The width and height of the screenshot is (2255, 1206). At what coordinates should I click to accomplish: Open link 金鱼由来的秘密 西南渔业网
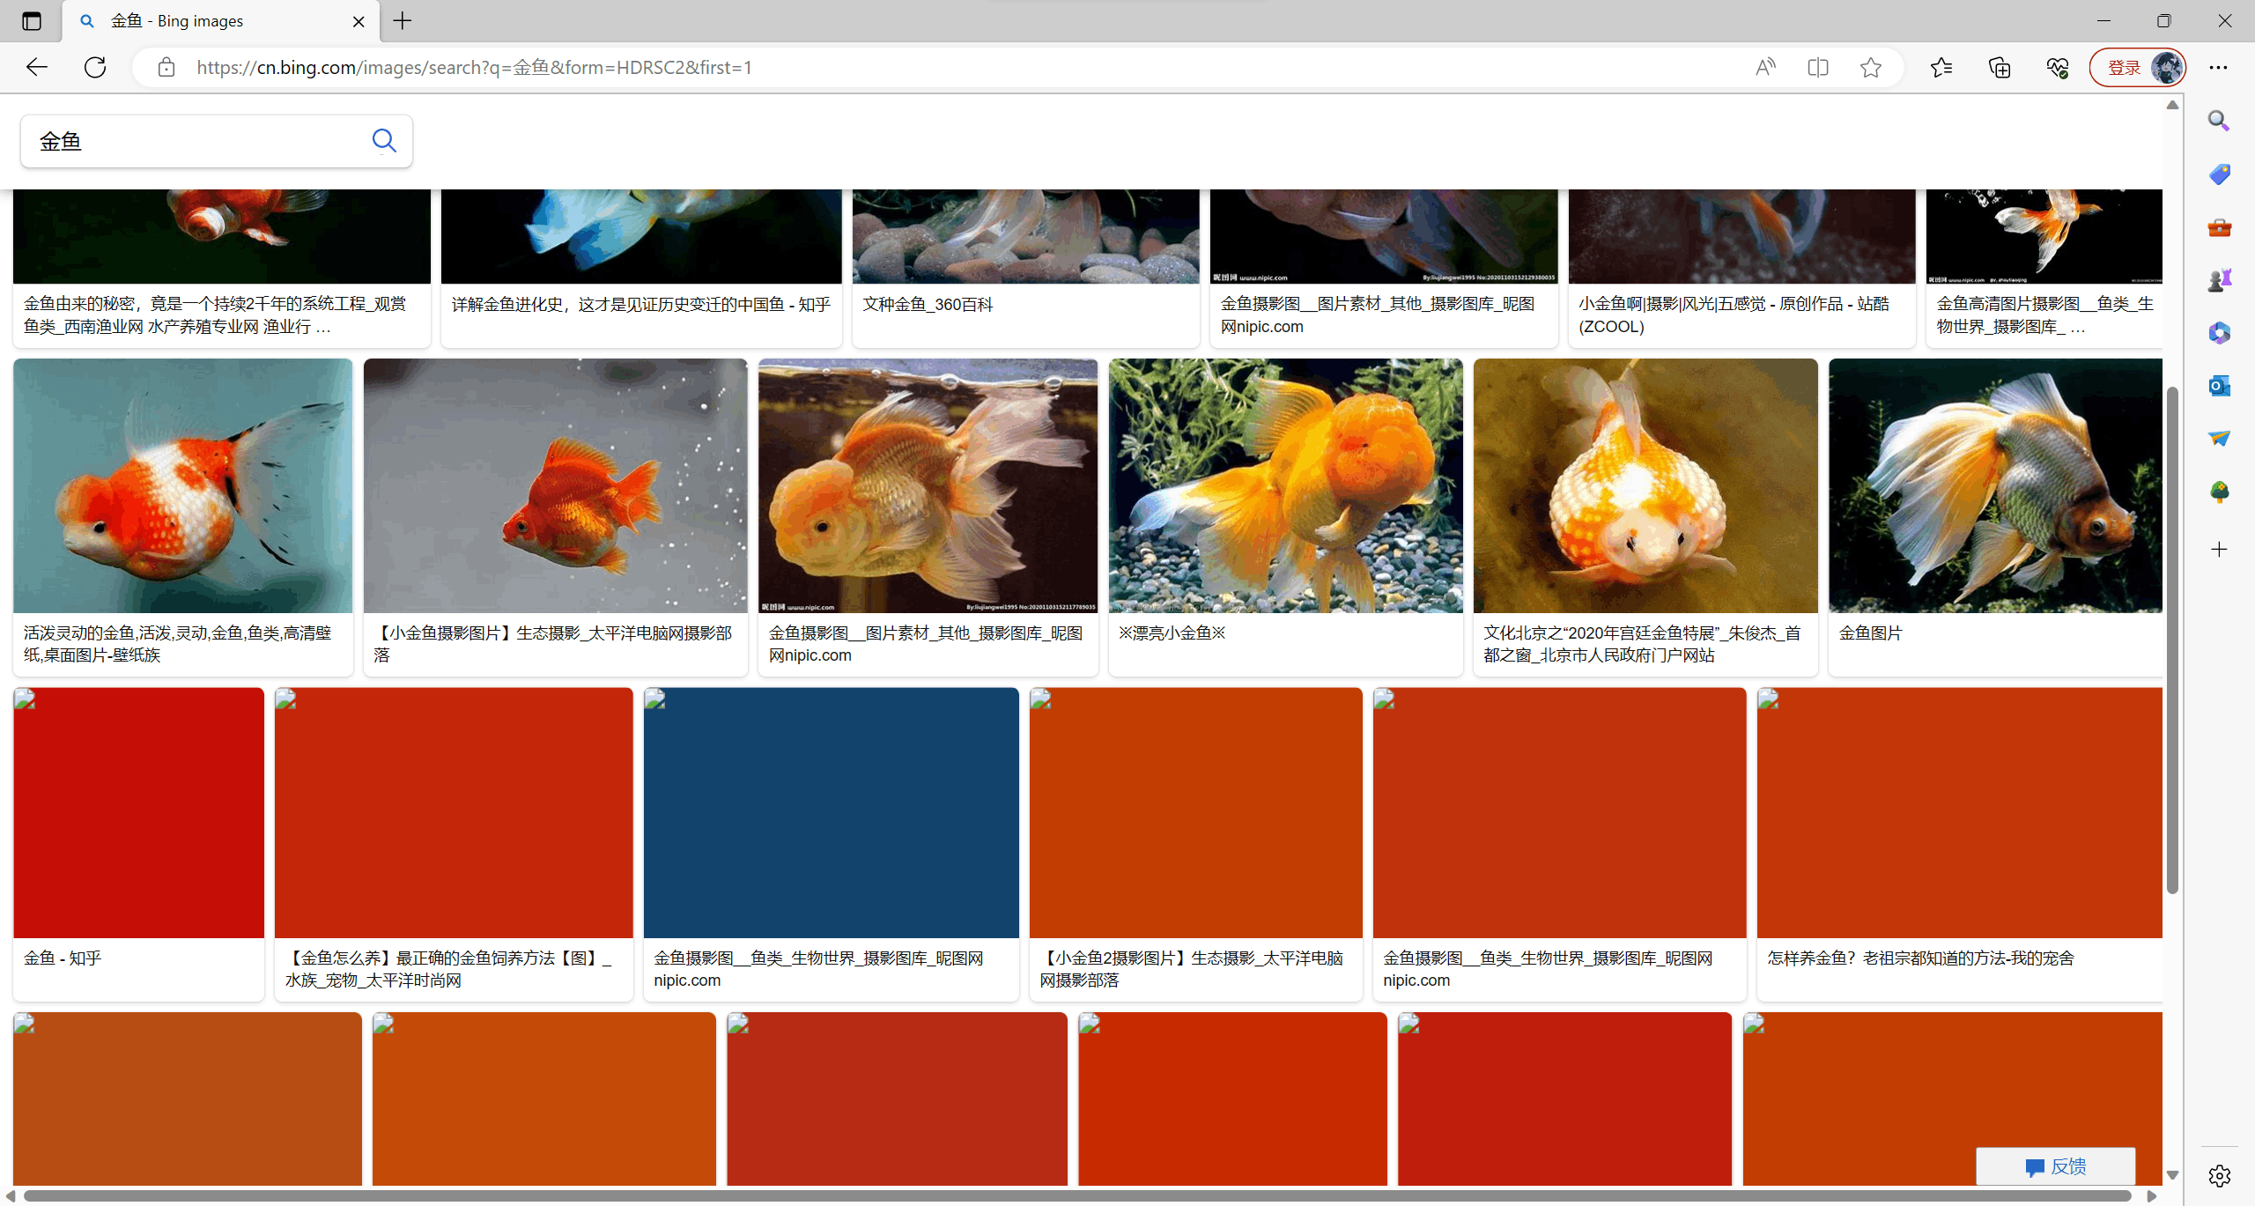[216, 314]
